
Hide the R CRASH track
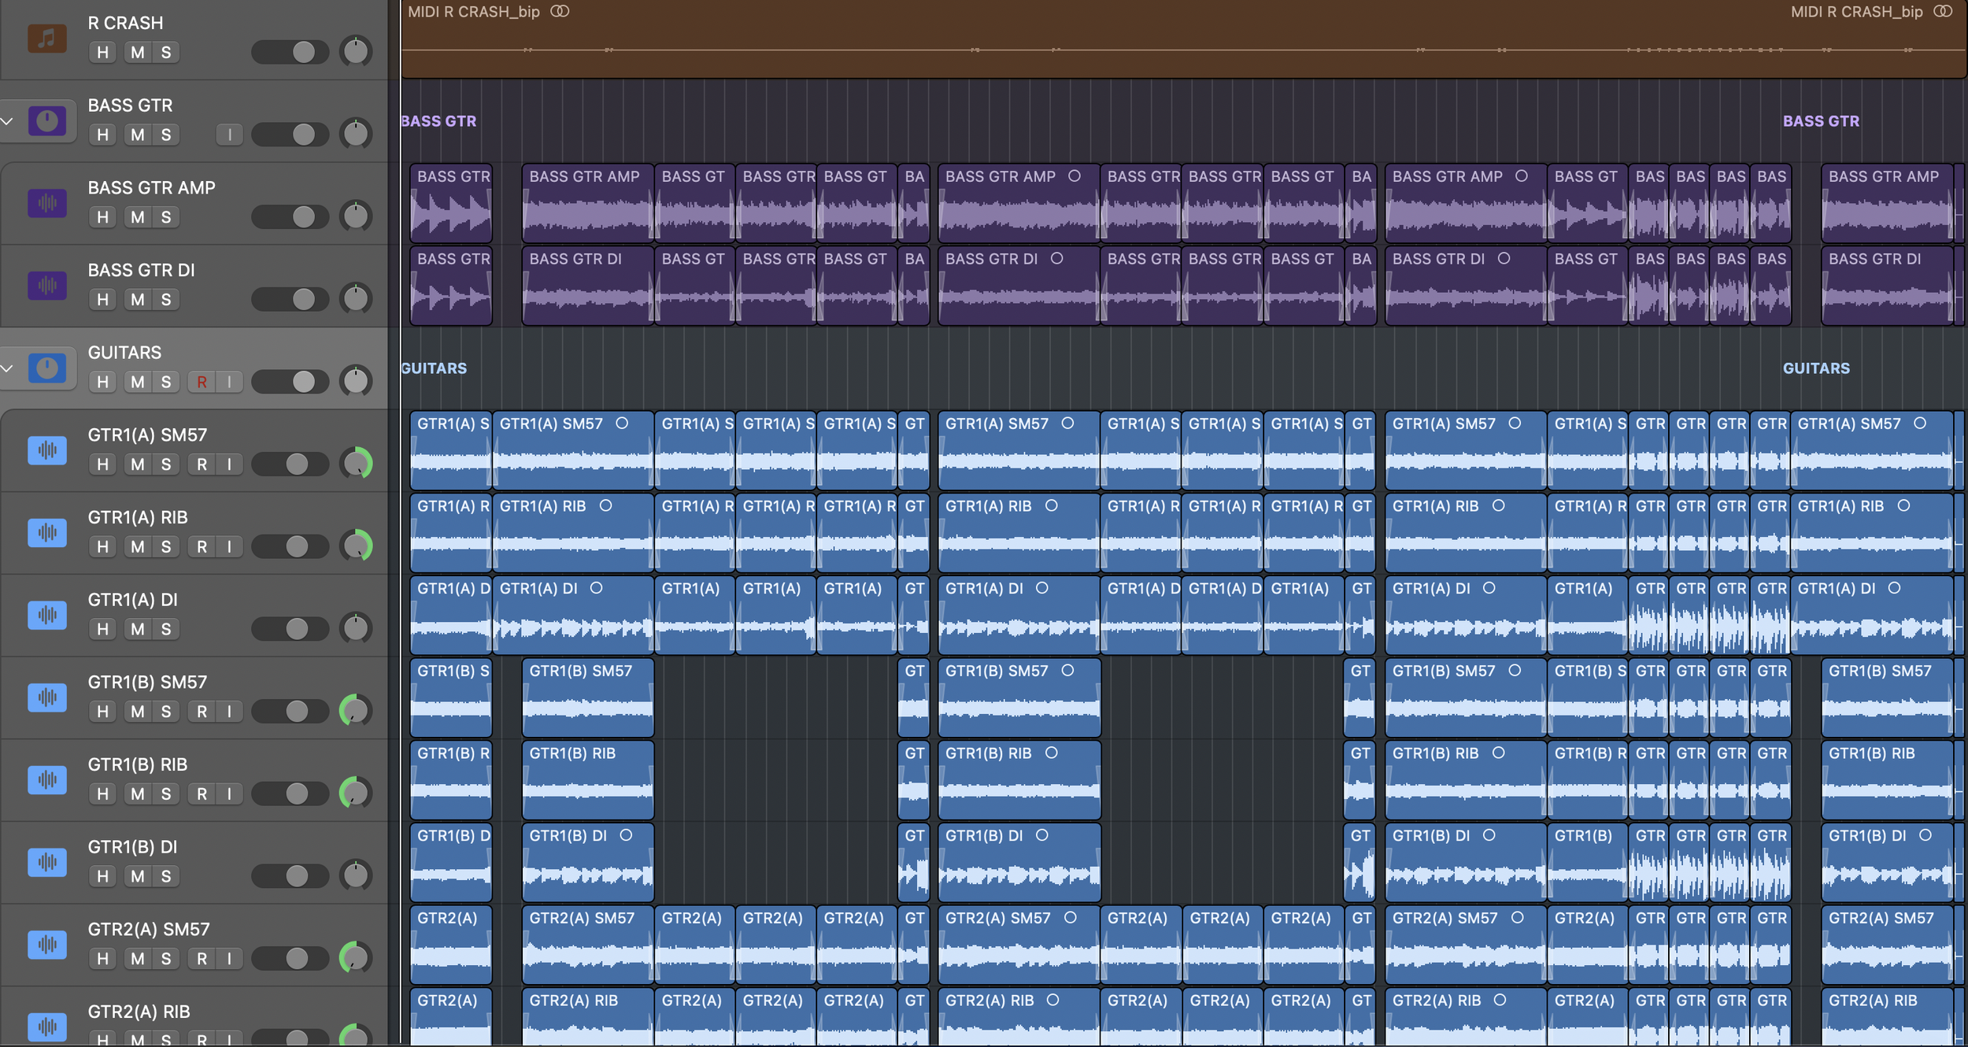102,53
